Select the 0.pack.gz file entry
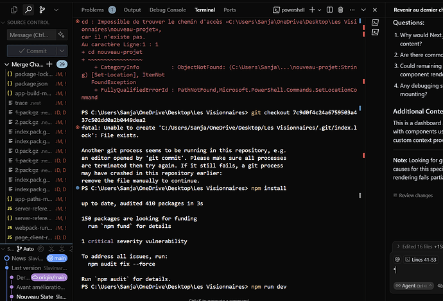Viewport: 443px width, 301px height. click(x=37, y=151)
